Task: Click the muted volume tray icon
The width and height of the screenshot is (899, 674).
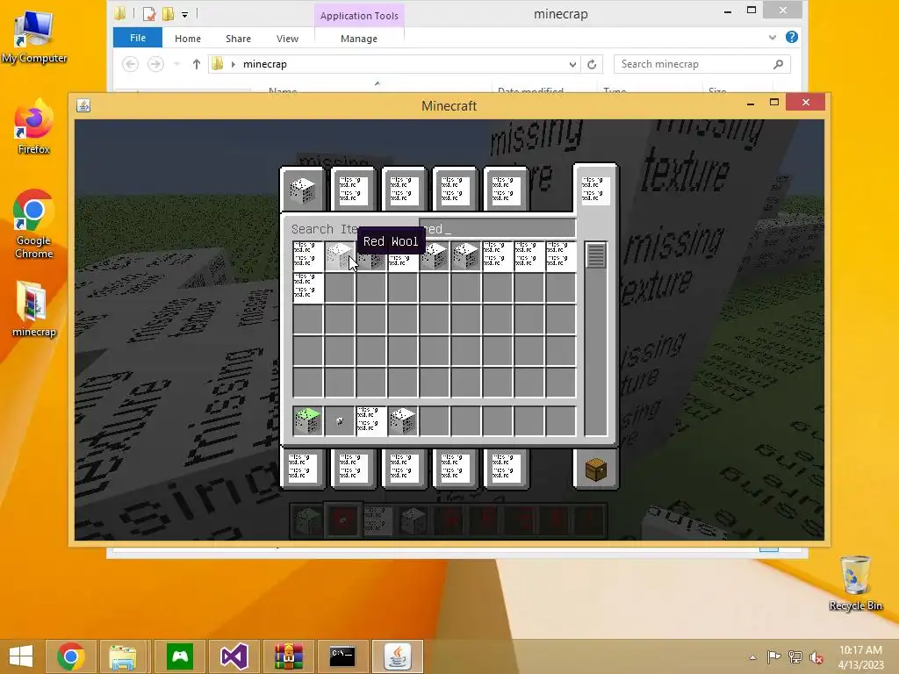Action: [816, 656]
